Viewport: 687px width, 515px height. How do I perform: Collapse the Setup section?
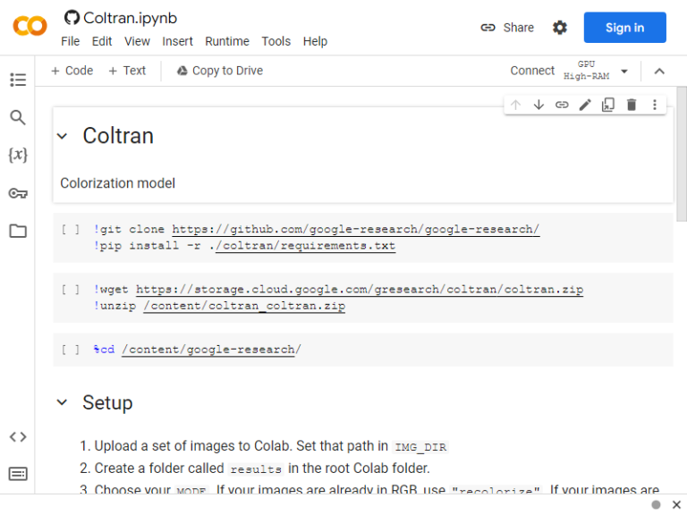point(63,402)
